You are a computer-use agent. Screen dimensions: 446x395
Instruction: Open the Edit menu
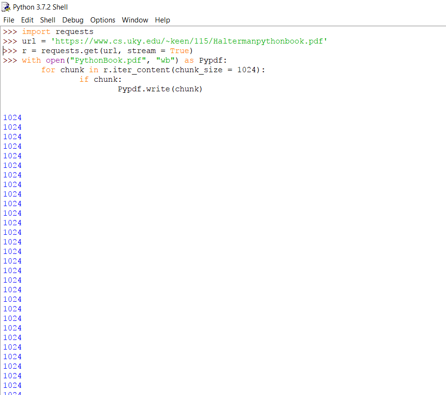pos(27,20)
